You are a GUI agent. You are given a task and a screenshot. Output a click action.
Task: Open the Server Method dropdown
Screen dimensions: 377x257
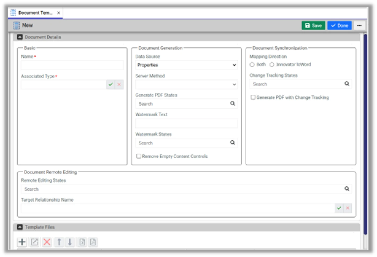click(x=186, y=84)
